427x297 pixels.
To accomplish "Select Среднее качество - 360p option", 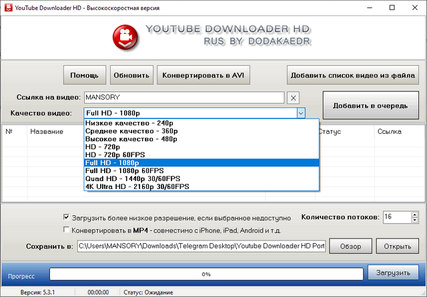I will point(127,131).
